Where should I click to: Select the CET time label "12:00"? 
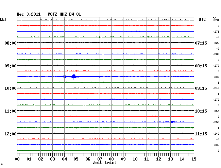coord(11,134)
